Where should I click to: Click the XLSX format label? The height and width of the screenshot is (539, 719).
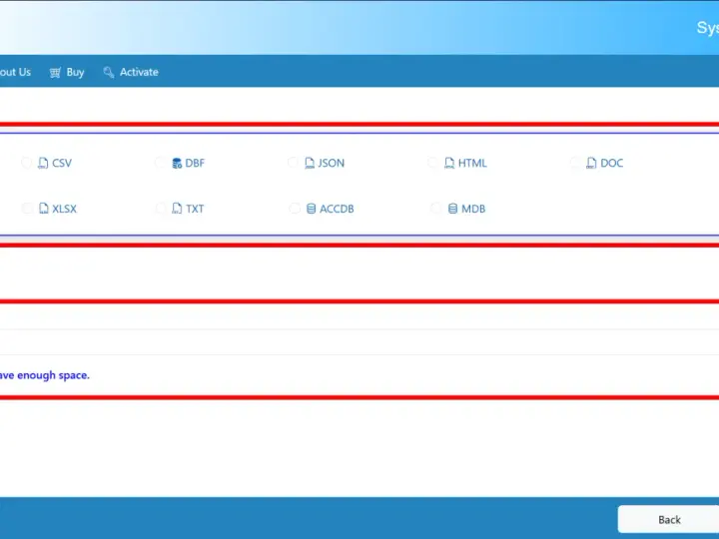tap(64, 209)
